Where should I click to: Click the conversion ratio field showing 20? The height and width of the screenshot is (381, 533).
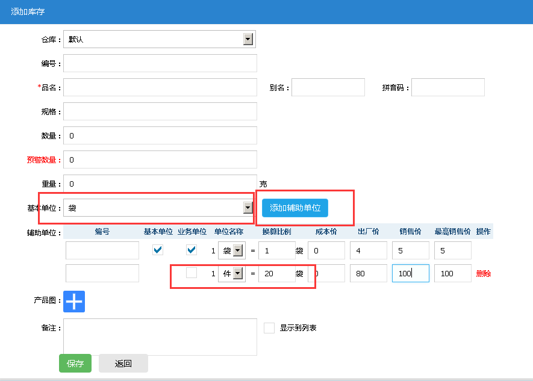276,273
